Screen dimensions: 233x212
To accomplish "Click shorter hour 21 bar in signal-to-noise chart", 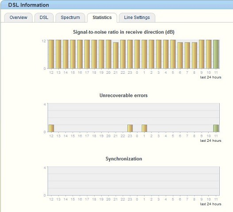I will click(x=116, y=55).
